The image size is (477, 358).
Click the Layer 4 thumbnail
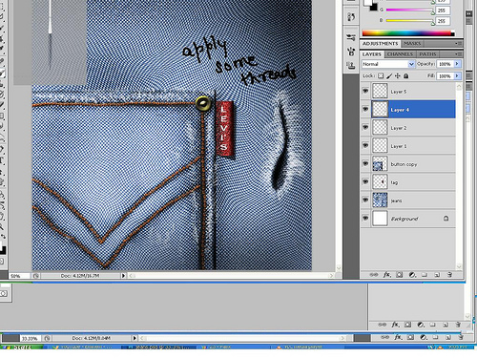click(380, 109)
